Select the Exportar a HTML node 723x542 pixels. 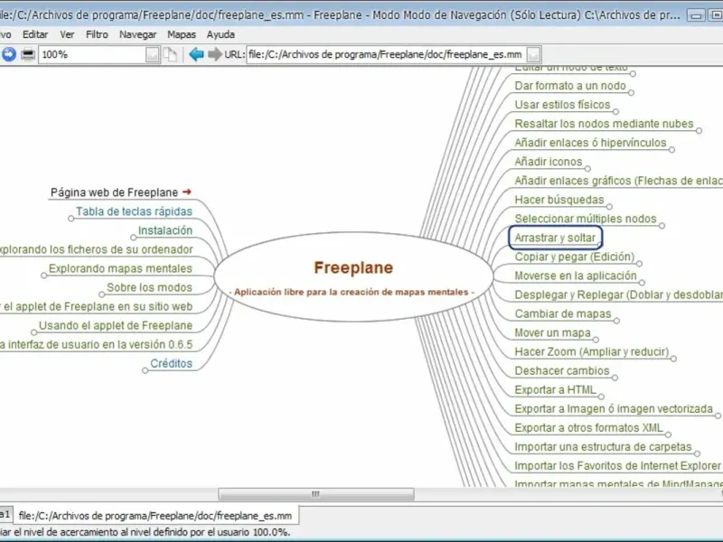tap(555, 390)
